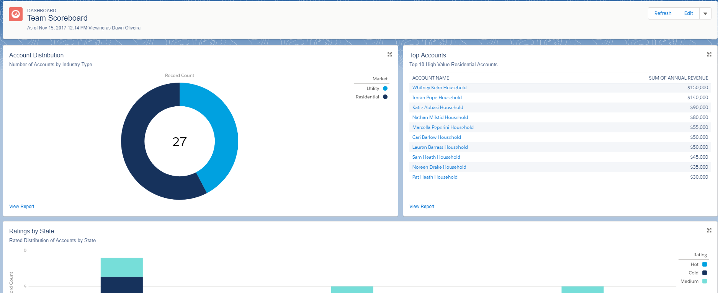
Task: Click the Hot rating legend swatch
Action: pos(705,264)
